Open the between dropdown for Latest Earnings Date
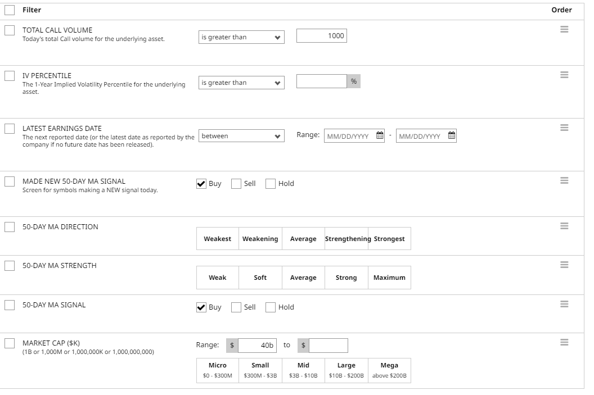The width and height of the screenshot is (594, 395). [x=241, y=135]
